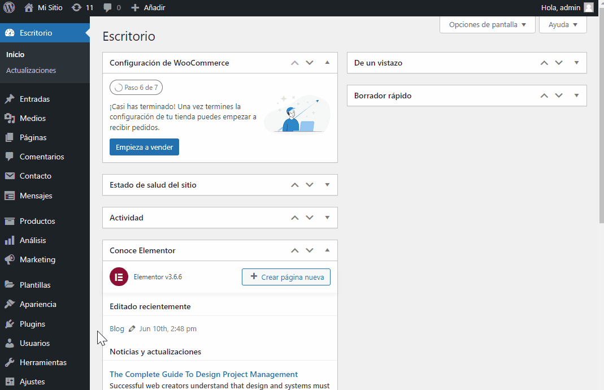Expand the Actividad panel
604x390 pixels.
(x=327, y=218)
